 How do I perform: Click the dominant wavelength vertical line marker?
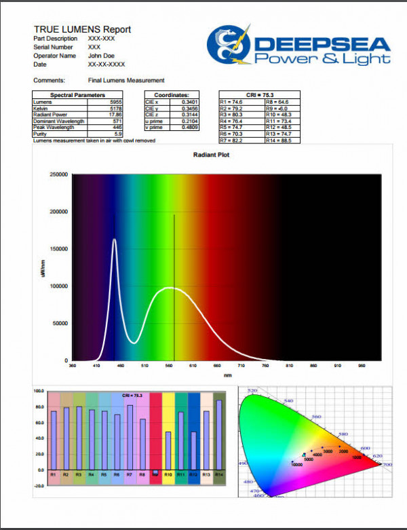175,285
